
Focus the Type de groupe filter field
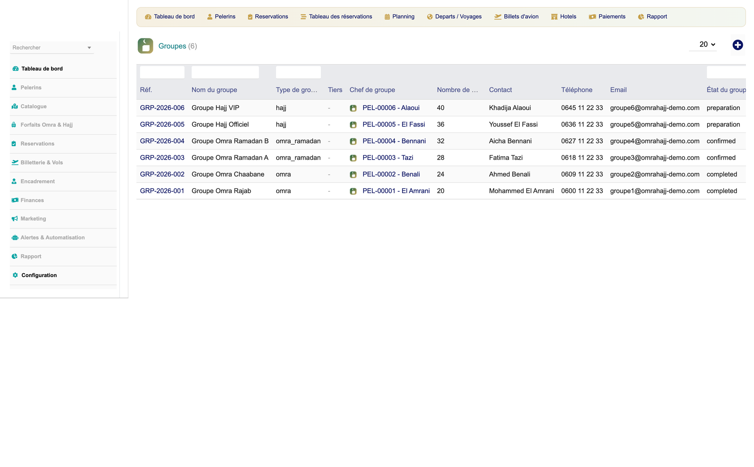tap(298, 72)
